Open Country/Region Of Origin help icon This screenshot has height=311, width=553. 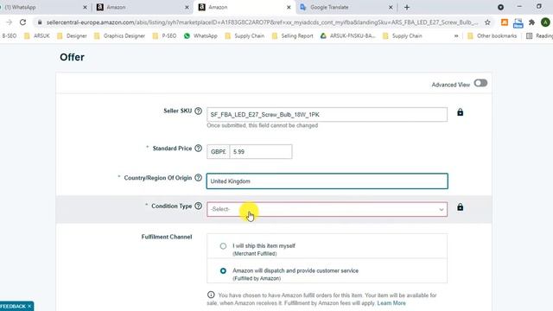click(x=198, y=178)
